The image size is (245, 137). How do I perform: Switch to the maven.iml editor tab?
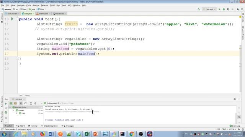[x=59, y=14]
